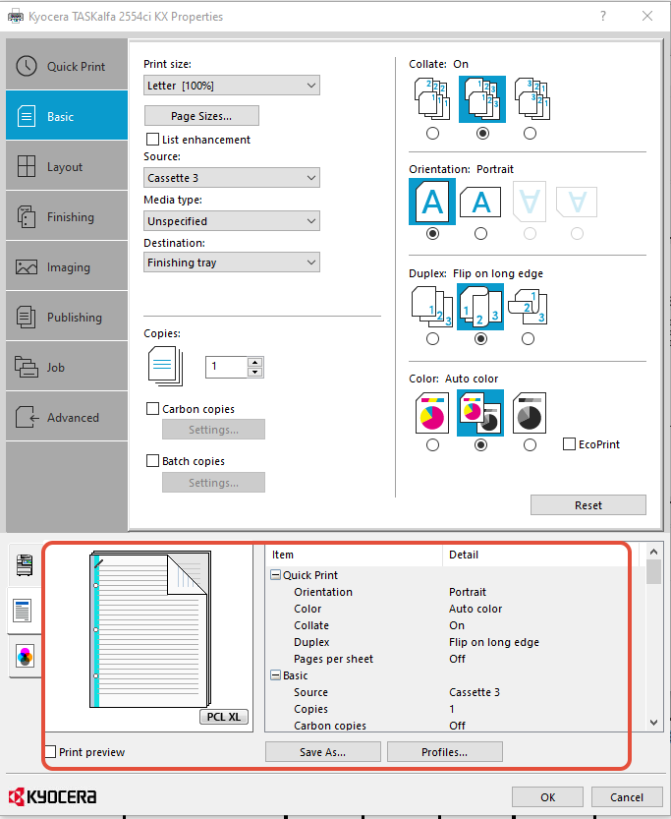Viewport: 671px width, 819px height.
Task: Select the auto color icon
Action: 480,413
